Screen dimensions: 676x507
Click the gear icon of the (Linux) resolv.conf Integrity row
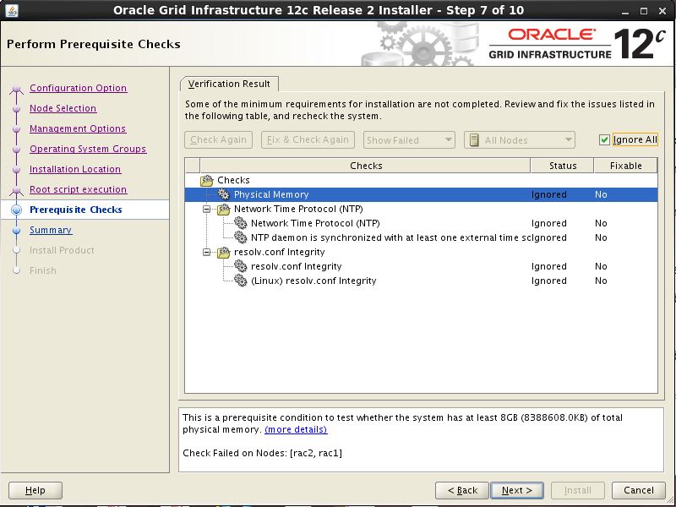pos(240,281)
